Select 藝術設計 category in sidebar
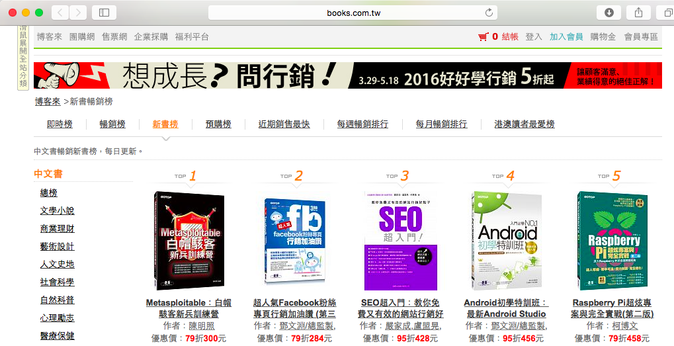 tap(57, 246)
